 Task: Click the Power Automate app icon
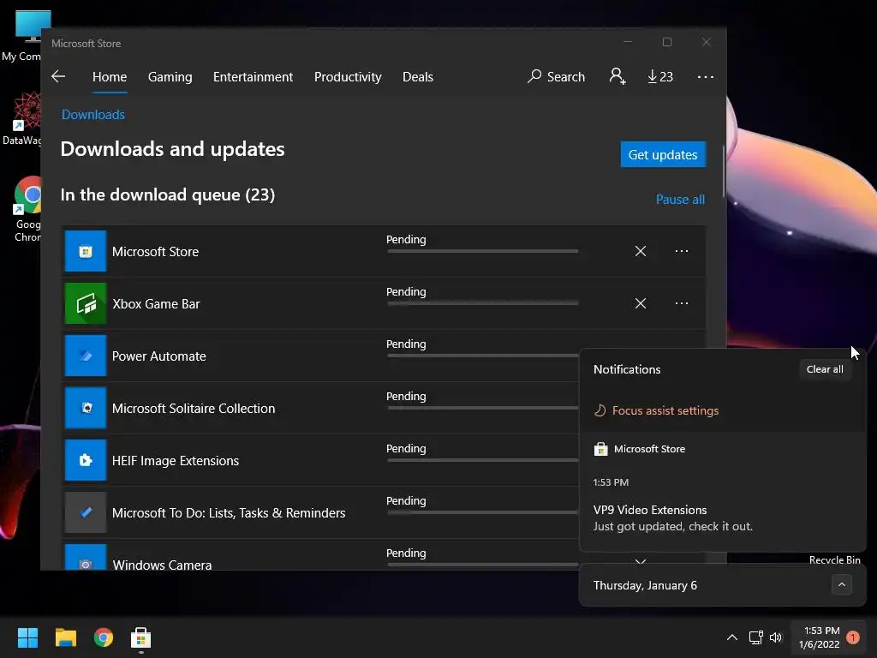click(x=85, y=356)
